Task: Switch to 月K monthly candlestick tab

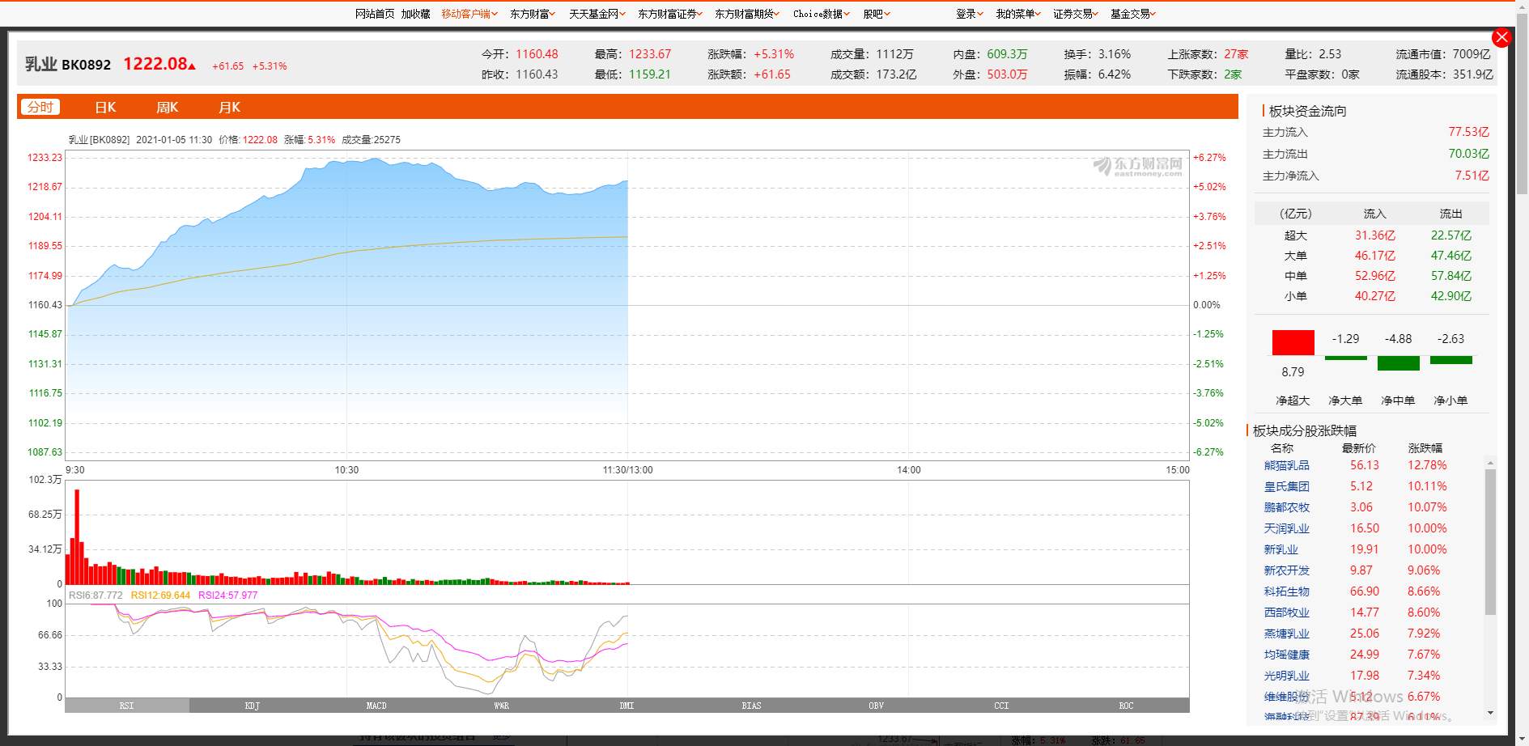Action: tap(229, 107)
